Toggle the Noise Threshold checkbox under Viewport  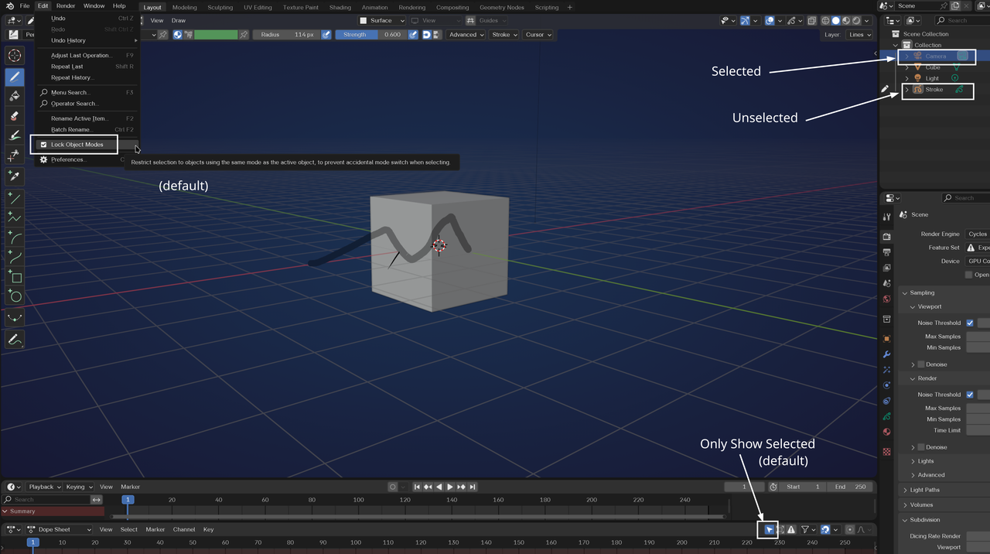pyautogui.click(x=969, y=323)
